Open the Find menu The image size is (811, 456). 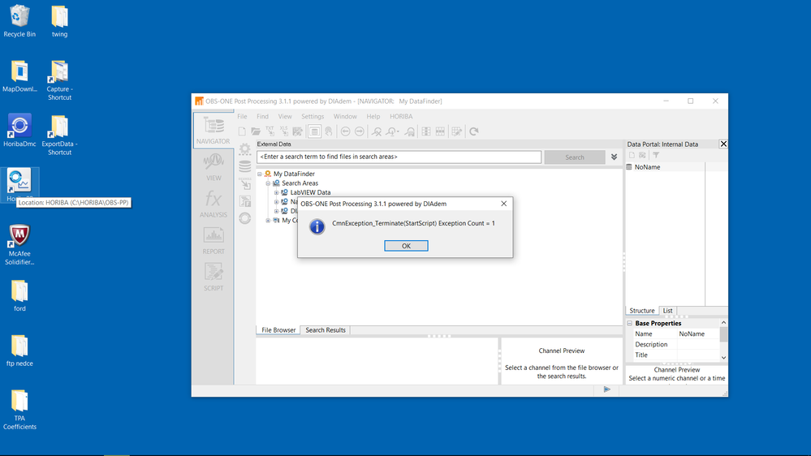pyautogui.click(x=263, y=116)
